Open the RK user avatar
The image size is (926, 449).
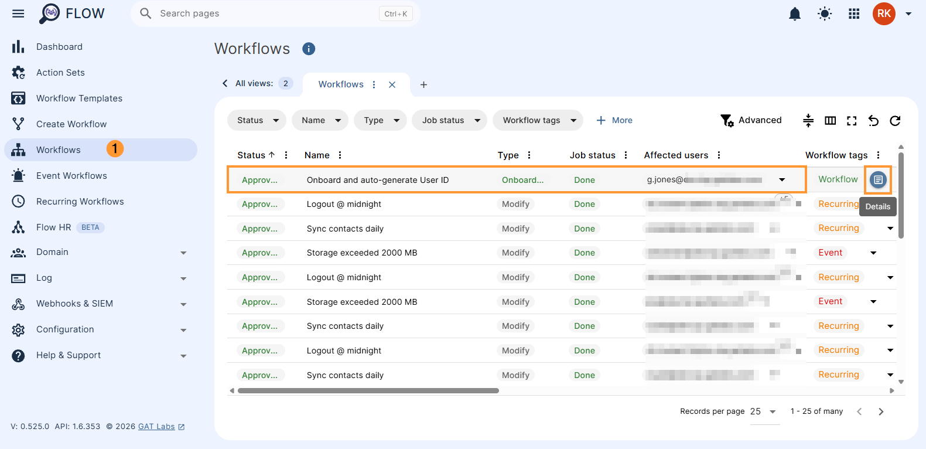pos(884,13)
